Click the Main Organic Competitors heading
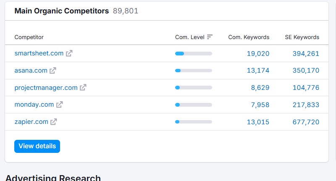This screenshot has width=336, height=181. coord(61,11)
